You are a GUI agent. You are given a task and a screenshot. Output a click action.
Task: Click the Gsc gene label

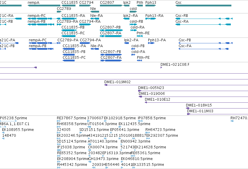point(178,3)
